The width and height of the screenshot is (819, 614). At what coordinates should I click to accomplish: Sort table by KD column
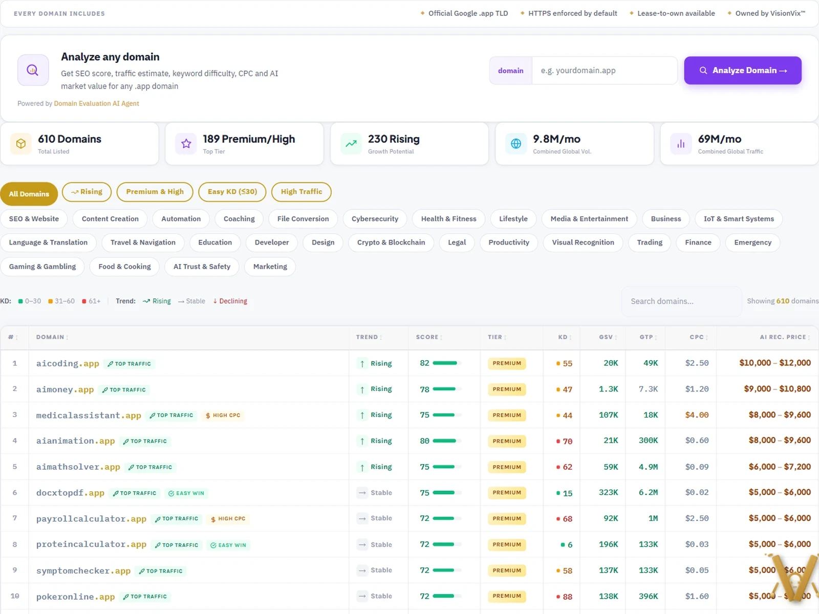[565, 337]
